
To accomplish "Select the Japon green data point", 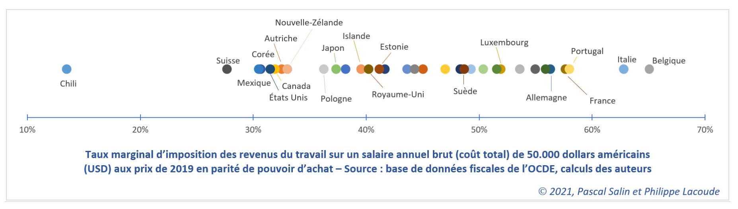I will point(336,69).
